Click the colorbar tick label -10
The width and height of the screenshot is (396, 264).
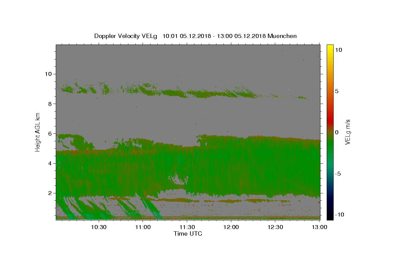(x=340, y=215)
